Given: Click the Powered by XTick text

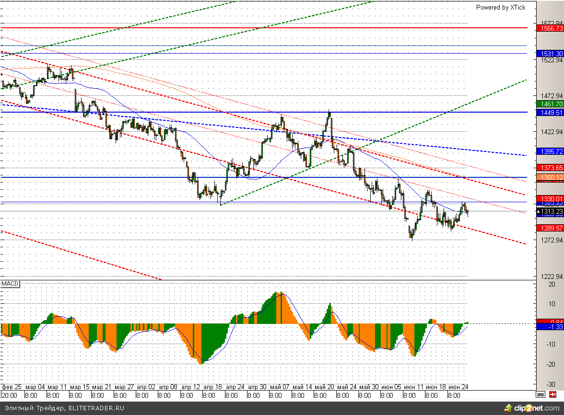Looking at the screenshot, I should 500,7.
